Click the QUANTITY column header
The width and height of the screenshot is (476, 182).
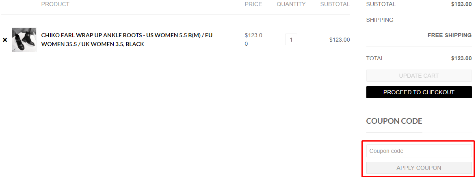291,4
